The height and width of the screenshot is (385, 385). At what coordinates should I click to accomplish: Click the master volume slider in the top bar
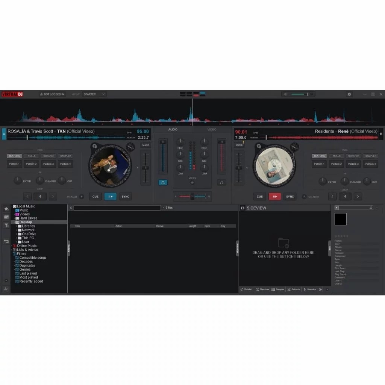(x=300, y=94)
